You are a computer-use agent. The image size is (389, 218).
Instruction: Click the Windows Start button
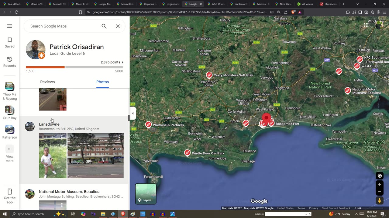(5, 214)
